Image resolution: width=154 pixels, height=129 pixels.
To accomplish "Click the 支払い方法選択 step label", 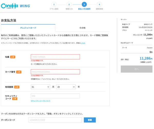I will 84,9.
